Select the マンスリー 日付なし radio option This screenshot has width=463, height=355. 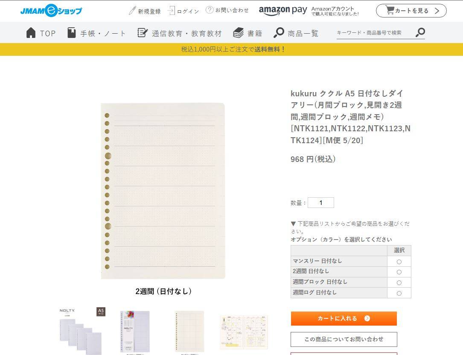pyautogui.click(x=399, y=262)
